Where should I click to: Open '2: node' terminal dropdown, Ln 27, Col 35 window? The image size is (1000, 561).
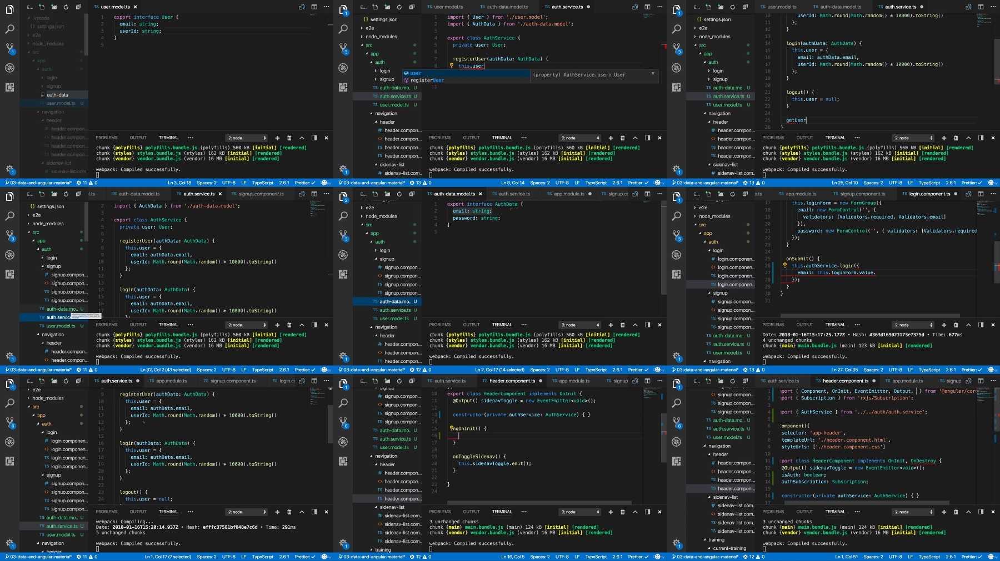913,325
